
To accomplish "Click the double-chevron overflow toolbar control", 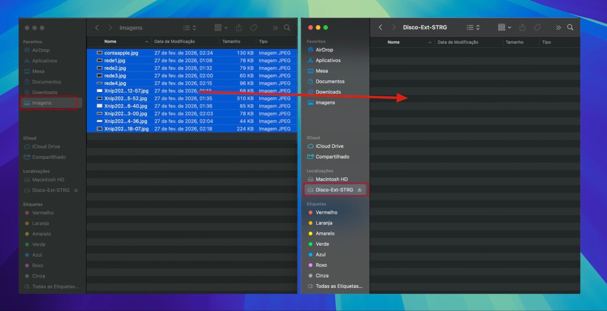I will (275, 27).
